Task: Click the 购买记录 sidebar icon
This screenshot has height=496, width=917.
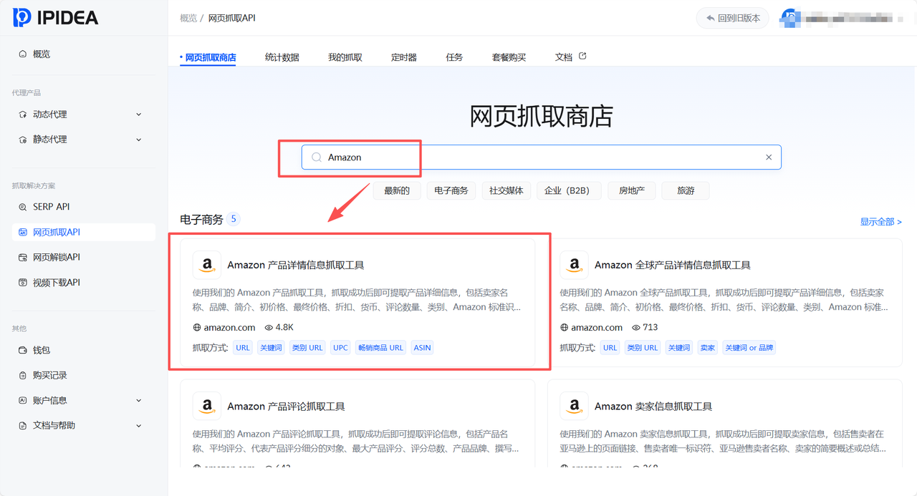Action: [x=22, y=375]
